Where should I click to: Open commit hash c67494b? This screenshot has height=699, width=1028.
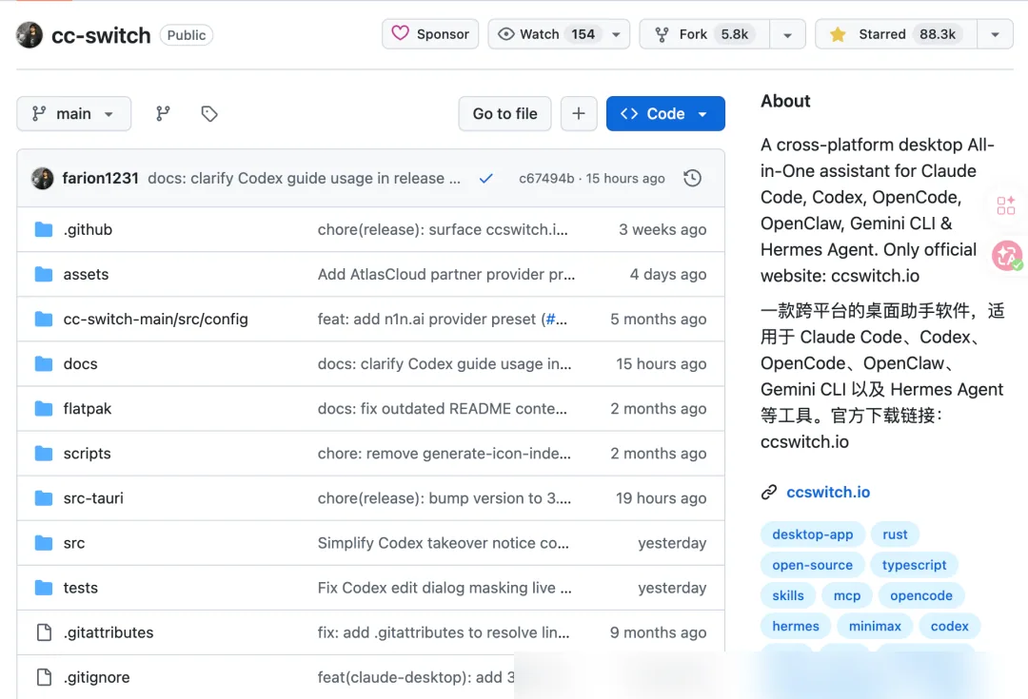[546, 178]
